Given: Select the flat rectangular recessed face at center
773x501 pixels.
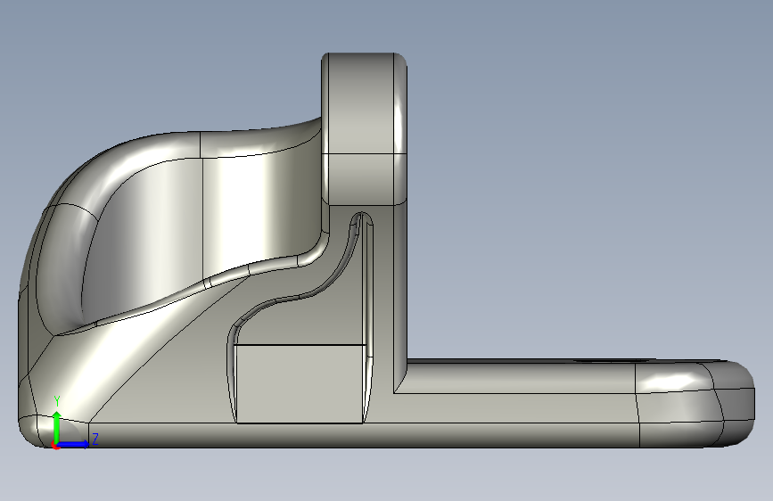Looking at the screenshot, I should tap(300, 383).
